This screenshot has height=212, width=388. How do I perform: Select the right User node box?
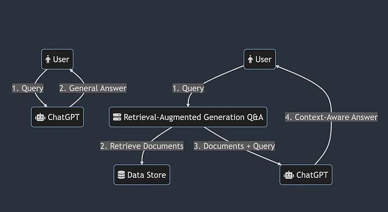tap(260, 59)
